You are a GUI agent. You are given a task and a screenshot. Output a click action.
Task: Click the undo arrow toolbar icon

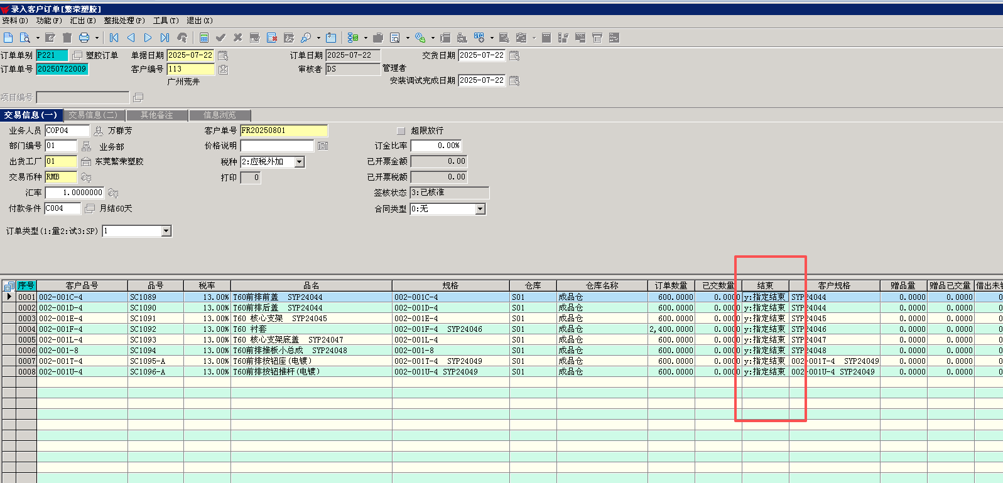point(182,38)
